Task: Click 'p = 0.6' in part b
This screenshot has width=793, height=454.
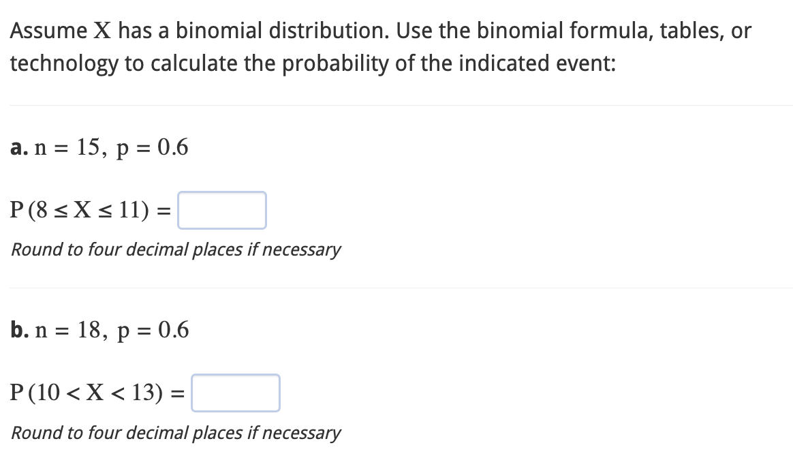Action: 153,331
